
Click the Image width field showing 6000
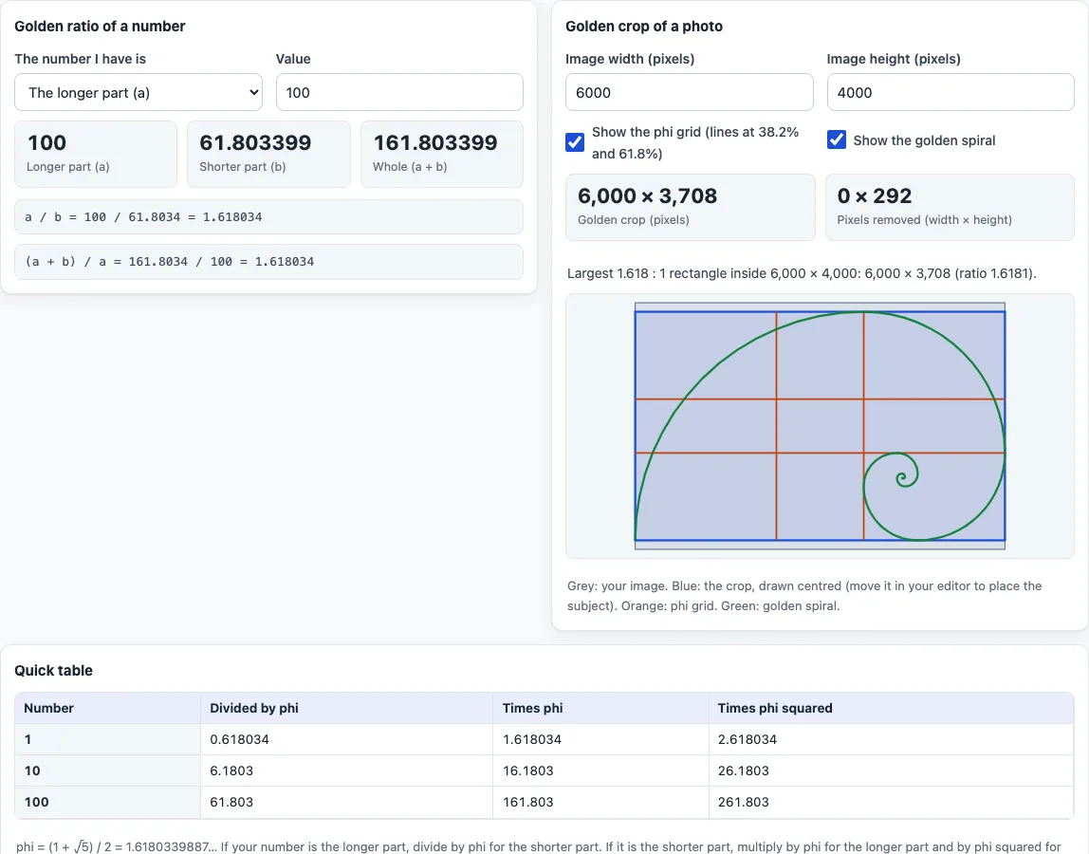click(689, 92)
